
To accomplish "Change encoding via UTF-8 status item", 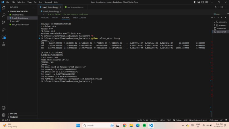I will pos(162,120).
